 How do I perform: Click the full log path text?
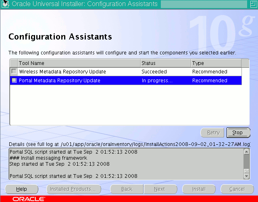[155, 144]
